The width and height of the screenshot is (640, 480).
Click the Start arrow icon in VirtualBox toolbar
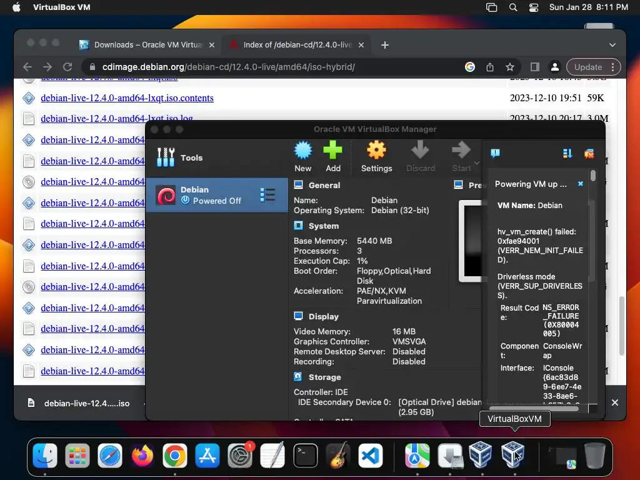coord(461,150)
